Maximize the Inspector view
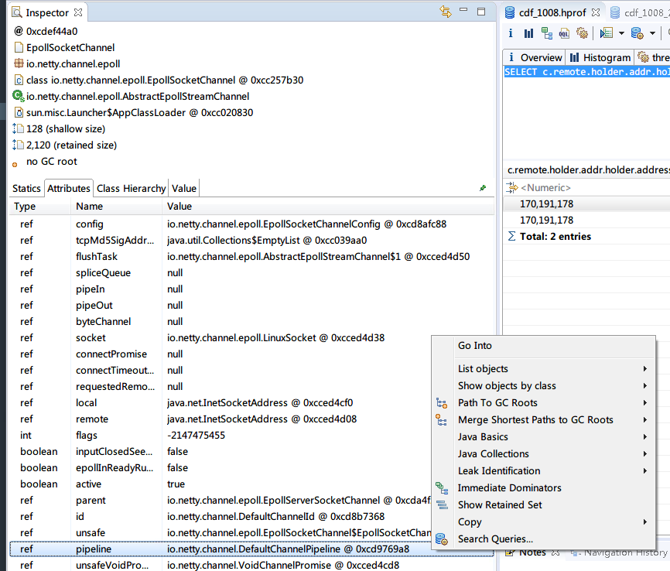Viewport: 670px width, 571px height. 481,12
